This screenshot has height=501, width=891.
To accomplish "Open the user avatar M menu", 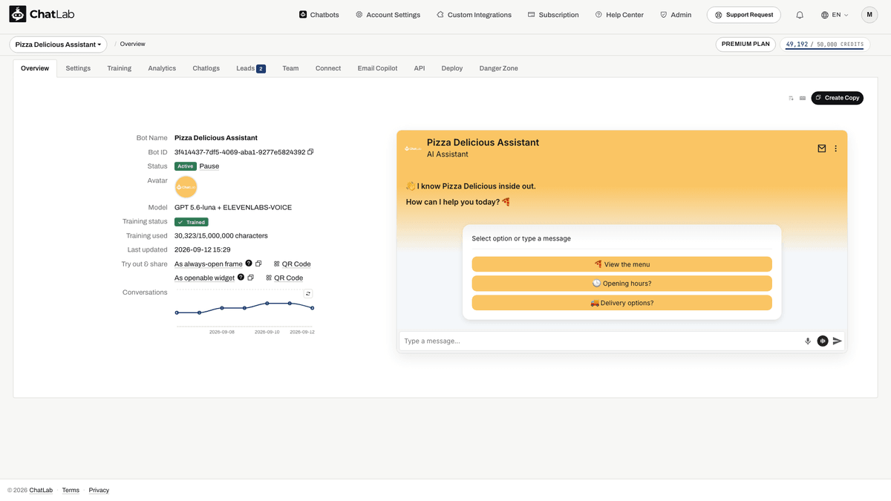I will (869, 15).
